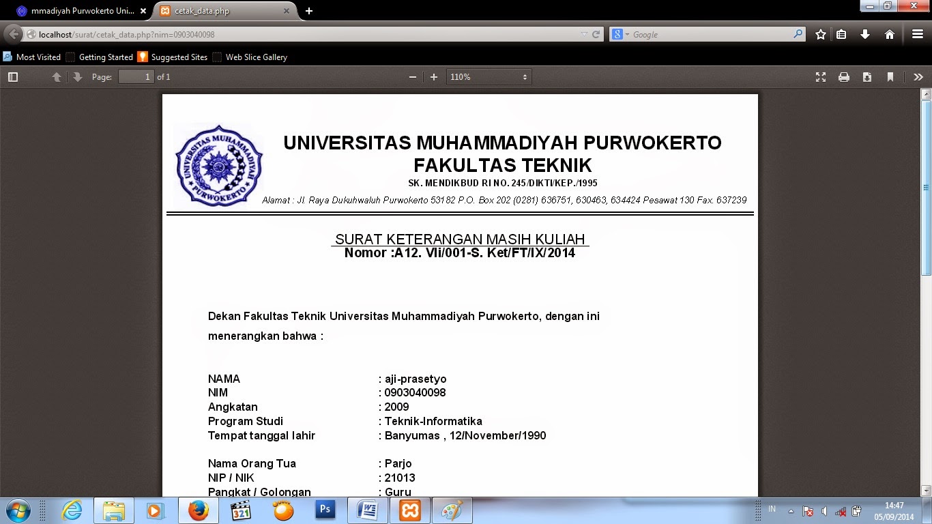The image size is (932, 524).
Task: Zoom out of the PDF document
Action: [412, 77]
